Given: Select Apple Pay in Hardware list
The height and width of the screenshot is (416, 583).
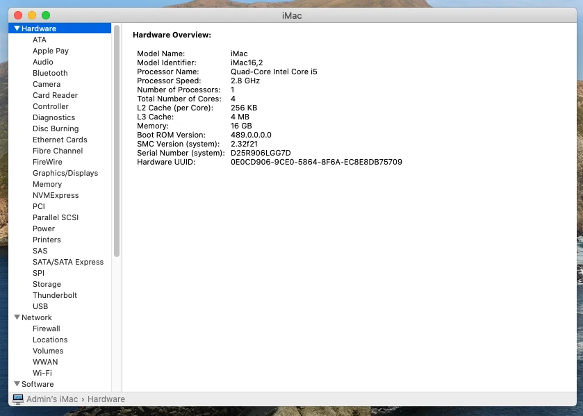Looking at the screenshot, I should (x=50, y=51).
